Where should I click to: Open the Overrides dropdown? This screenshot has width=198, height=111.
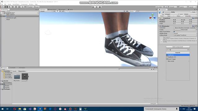click(x=191, y=16)
